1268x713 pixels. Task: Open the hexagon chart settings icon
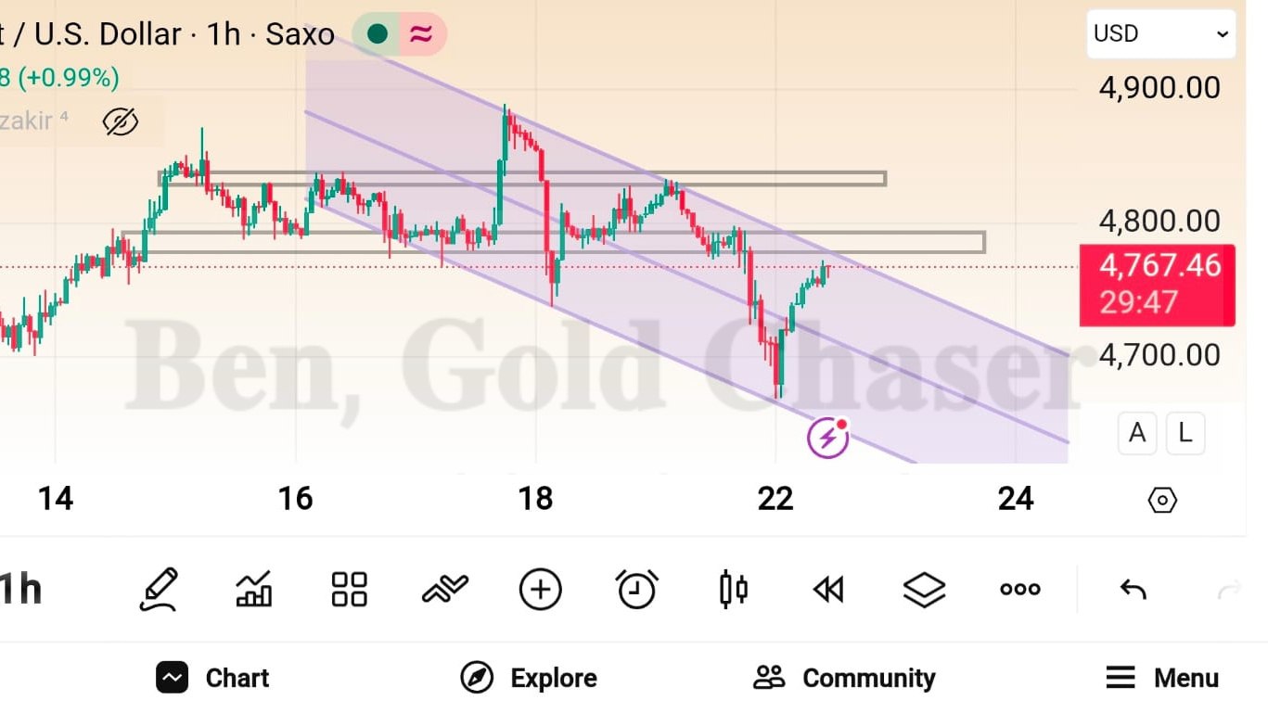coord(1162,501)
